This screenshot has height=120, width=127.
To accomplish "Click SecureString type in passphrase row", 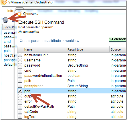I will [x=78, y=86].
